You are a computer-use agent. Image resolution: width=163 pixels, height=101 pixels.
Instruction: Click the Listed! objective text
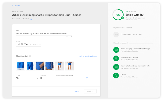(x=123, y=74)
